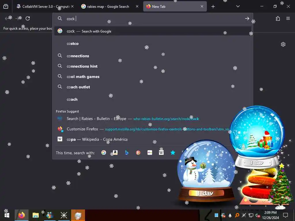The height and width of the screenshot is (221, 295).
Task: Click the snowman snow globe widget
Action: pyautogui.click(x=206, y=171)
